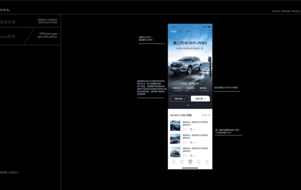Tap the 预约试驾 outlined button
Viewport: 301px width, 190px height.
pos(180,99)
